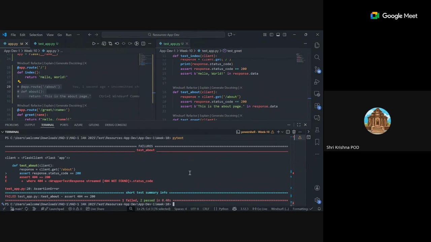Open the Testing flask icon

[317, 130]
